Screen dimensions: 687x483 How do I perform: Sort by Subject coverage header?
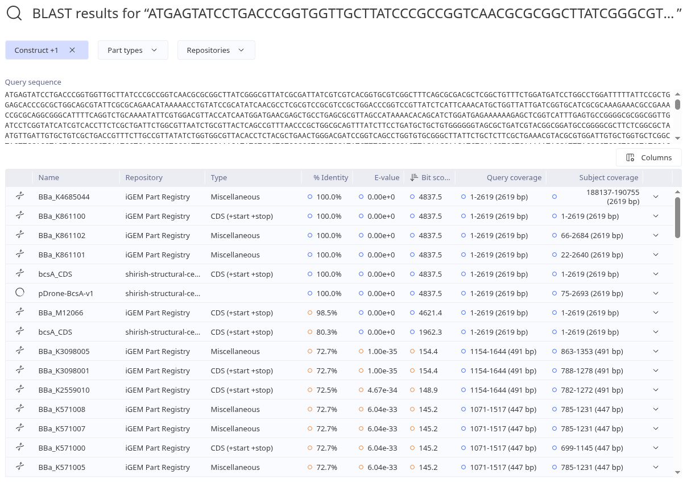(x=609, y=177)
